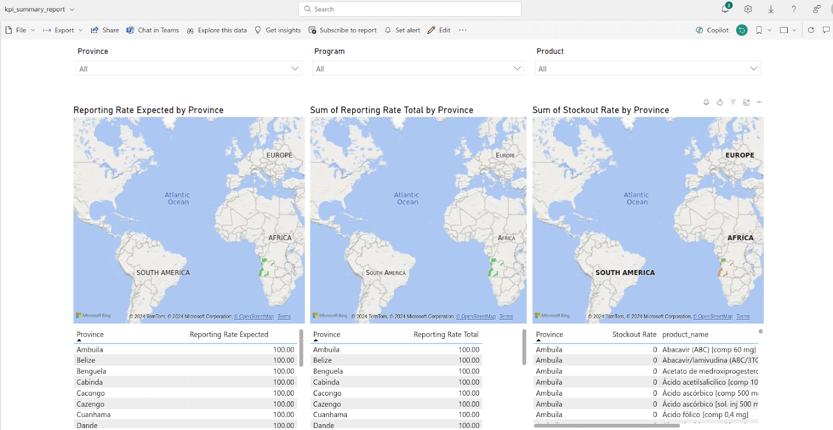The width and height of the screenshot is (833, 430).
Task: Expand the view layout dropdown chevron
Action: point(794,30)
